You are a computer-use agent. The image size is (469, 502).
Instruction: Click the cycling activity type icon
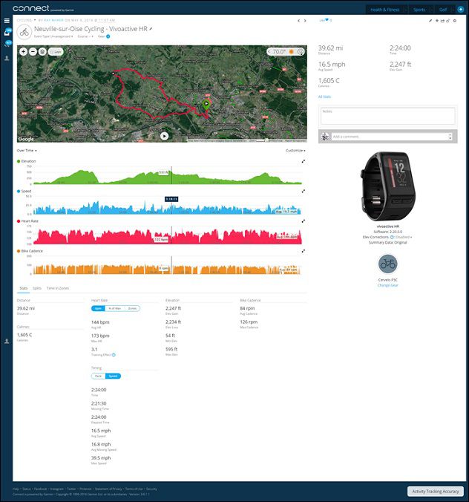point(24,33)
